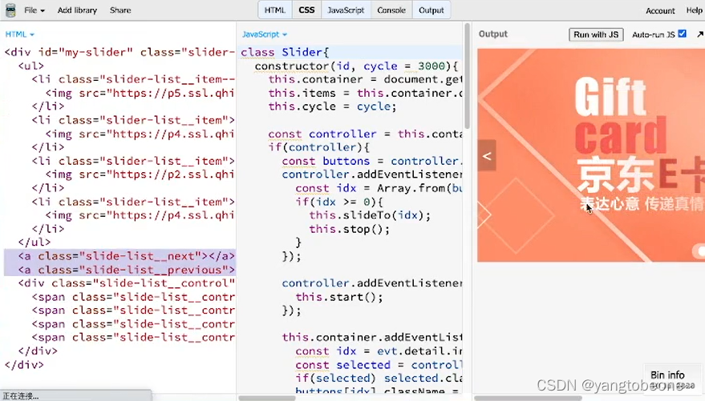The height and width of the screenshot is (401, 705).
Task: Click the 'constructor(id, cycle = 3000){' line
Action: point(356,66)
